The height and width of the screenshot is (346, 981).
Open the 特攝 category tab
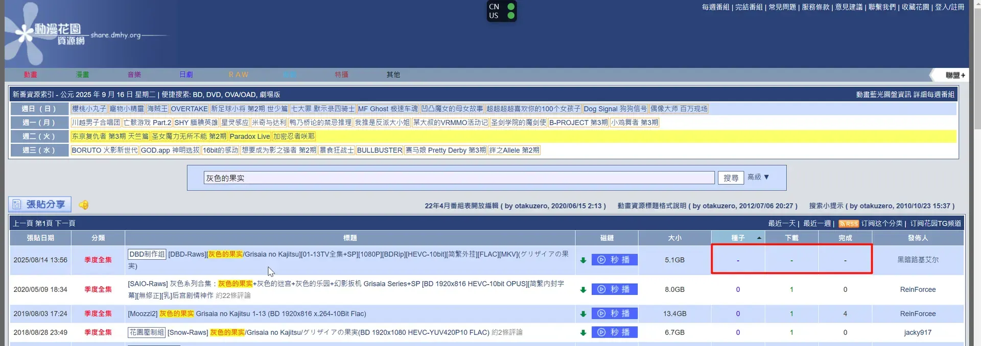(x=341, y=75)
